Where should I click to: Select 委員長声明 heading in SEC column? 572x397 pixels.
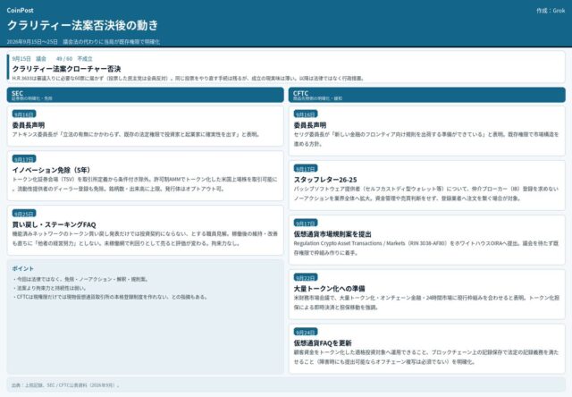tap(29, 125)
